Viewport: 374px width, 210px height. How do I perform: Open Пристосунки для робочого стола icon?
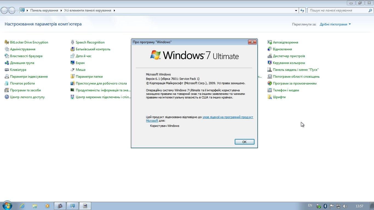pos(73,83)
